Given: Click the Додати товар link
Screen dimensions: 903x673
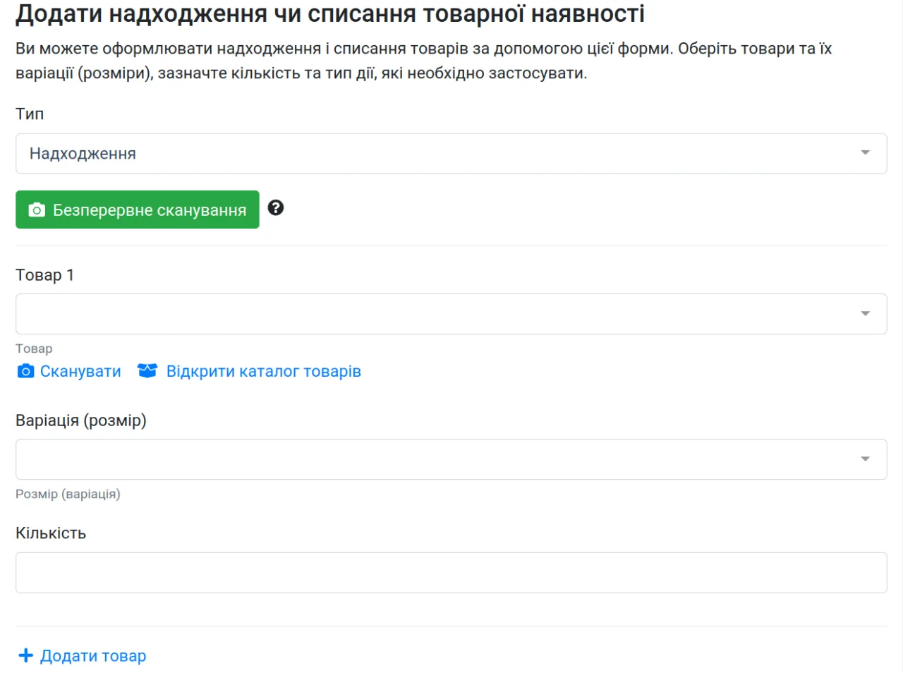Looking at the screenshot, I should pyautogui.click(x=93, y=655).
